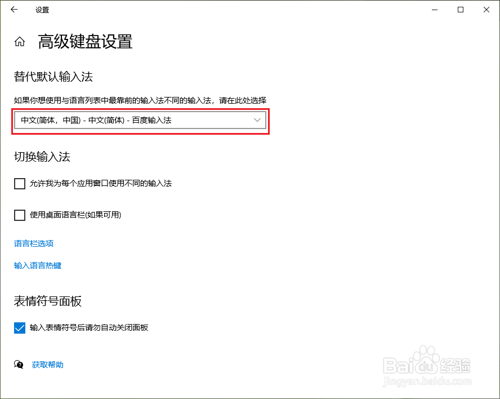Uncheck keep emoji panel open option
500x399 pixels.
click(x=20, y=327)
